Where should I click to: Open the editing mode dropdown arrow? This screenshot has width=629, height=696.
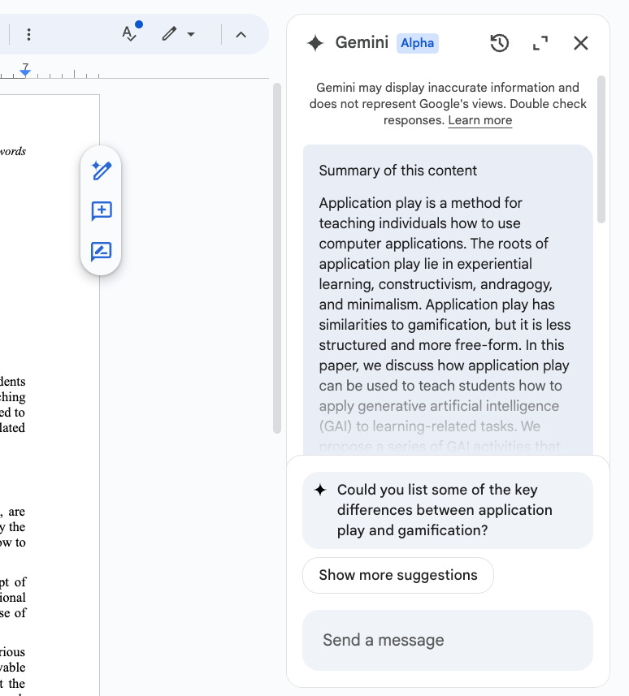coord(191,34)
